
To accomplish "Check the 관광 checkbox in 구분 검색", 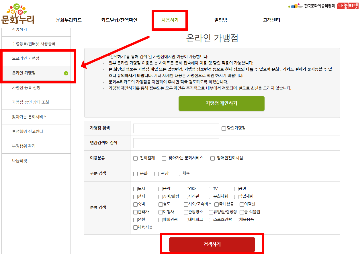I will click(156, 173).
